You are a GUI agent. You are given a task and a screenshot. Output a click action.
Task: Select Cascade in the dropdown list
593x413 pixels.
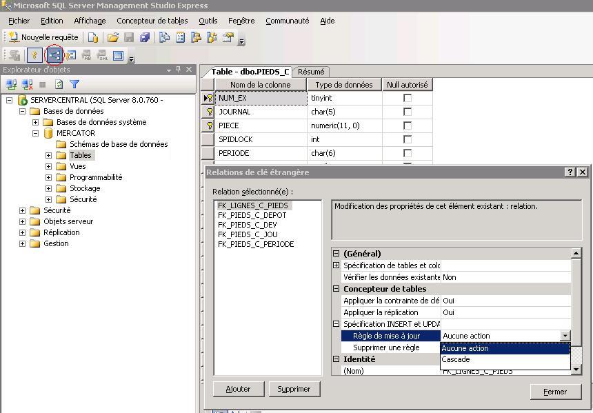point(456,359)
